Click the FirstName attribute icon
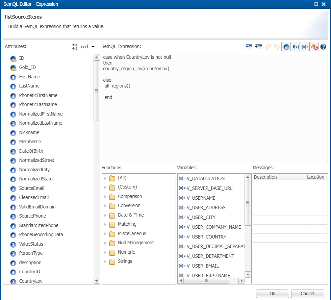 click(x=13, y=77)
